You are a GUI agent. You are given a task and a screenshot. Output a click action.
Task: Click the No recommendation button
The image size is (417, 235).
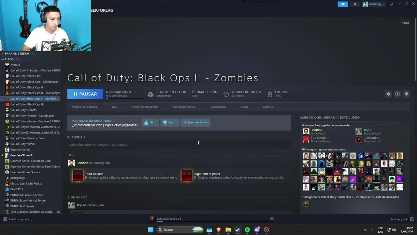click(x=170, y=122)
